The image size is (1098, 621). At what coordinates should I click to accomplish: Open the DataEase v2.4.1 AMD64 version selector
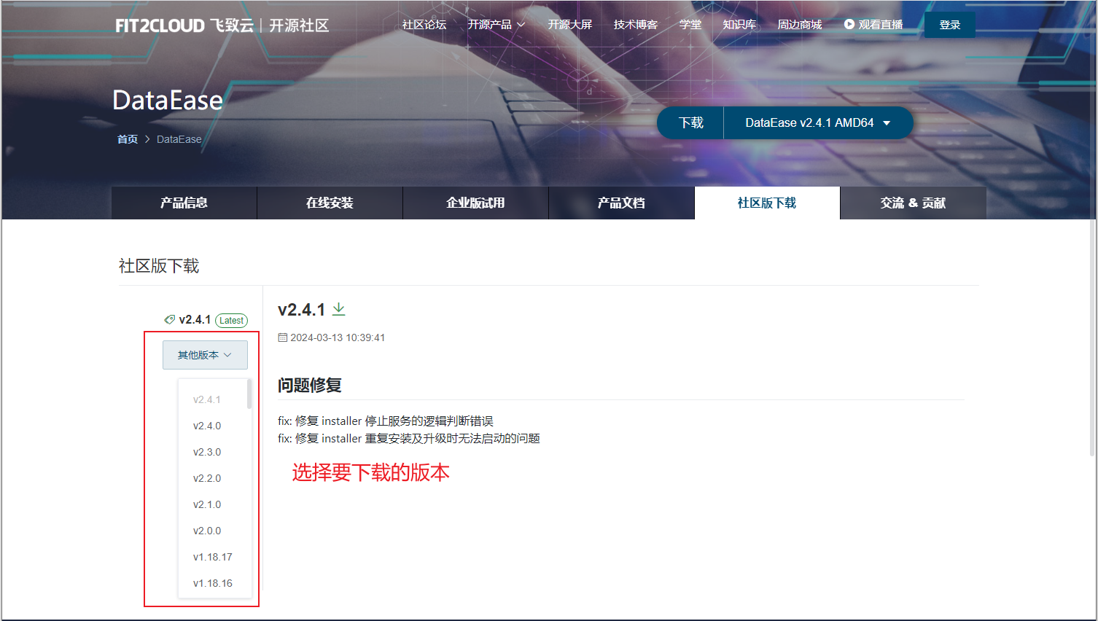click(817, 122)
